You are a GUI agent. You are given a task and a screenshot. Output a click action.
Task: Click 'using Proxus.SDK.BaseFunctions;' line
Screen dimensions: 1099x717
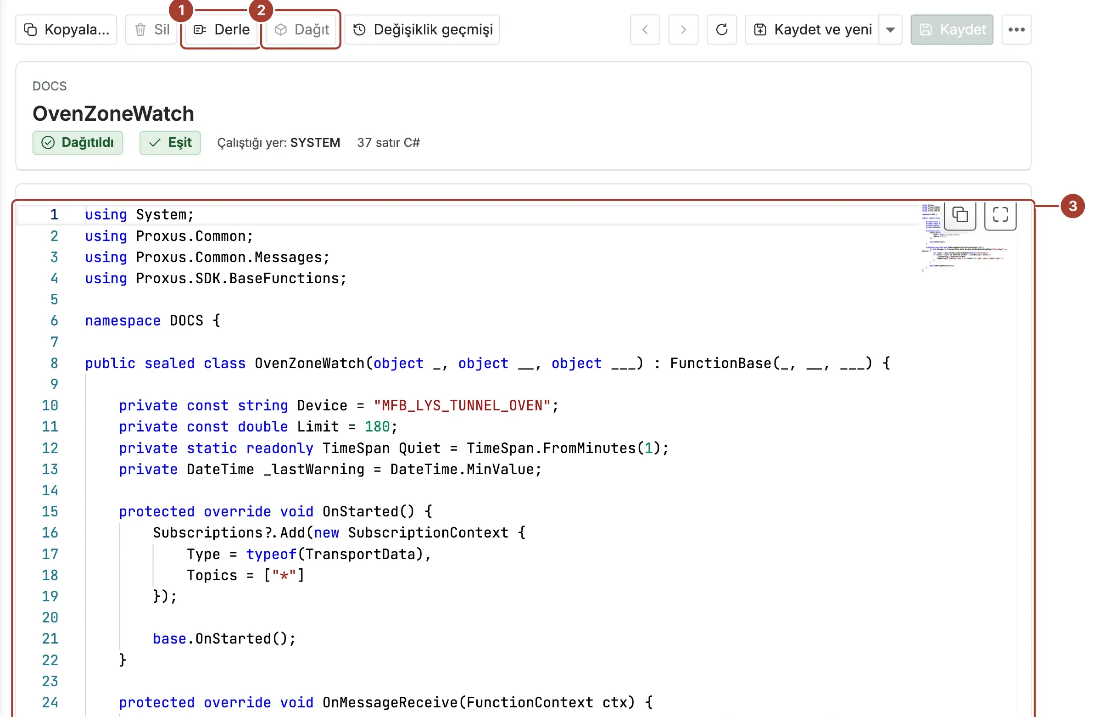coord(216,279)
